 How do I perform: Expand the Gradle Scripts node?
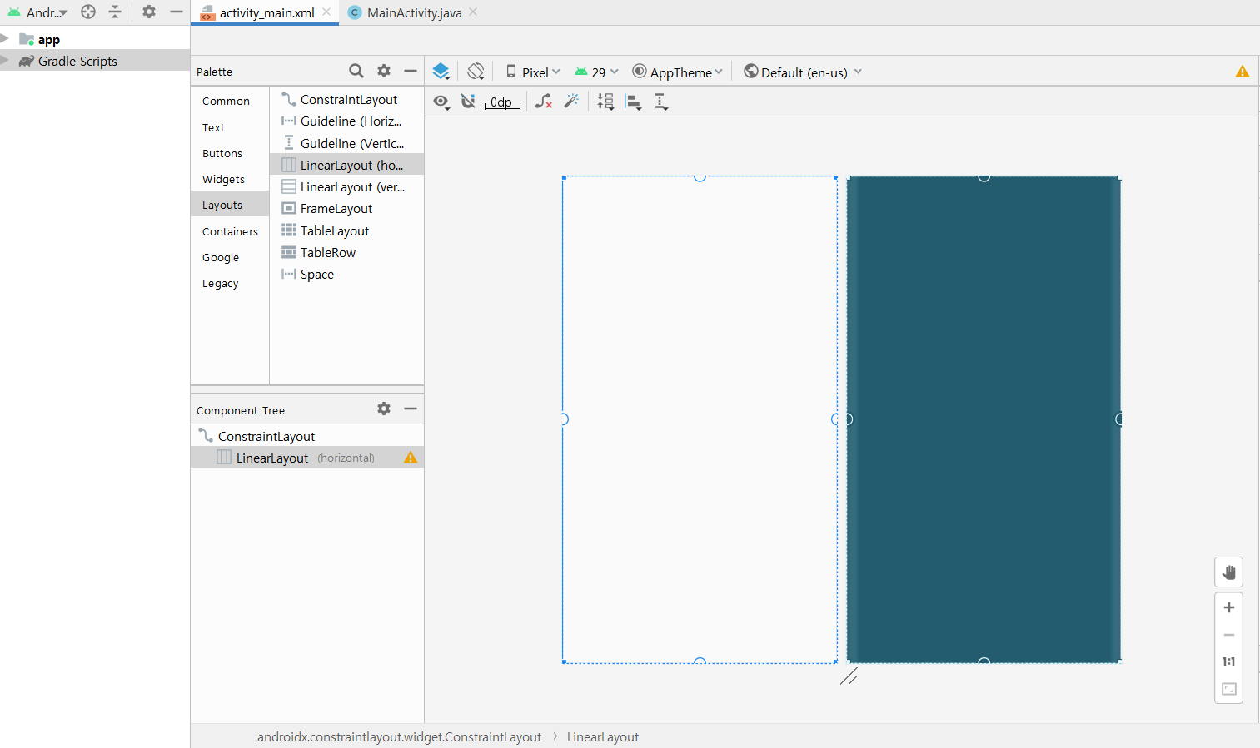pyautogui.click(x=5, y=61)
